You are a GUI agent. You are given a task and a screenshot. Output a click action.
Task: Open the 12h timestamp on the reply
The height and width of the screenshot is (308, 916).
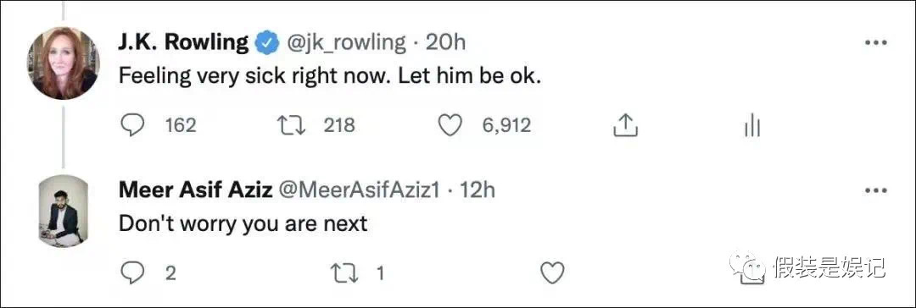tap(477, 190)
